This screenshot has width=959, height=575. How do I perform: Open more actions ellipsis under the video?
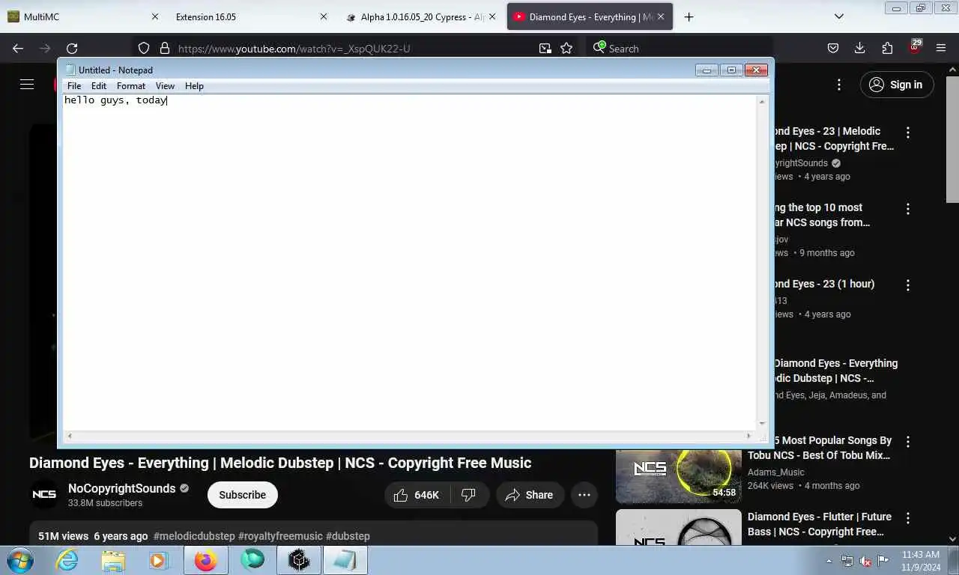[584, 495]
